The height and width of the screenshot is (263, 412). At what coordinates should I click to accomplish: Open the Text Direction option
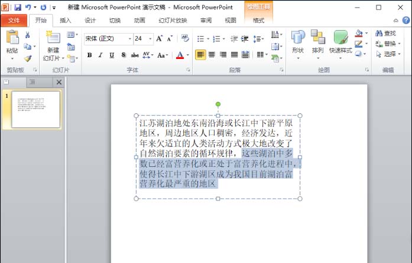pos(277,34)
